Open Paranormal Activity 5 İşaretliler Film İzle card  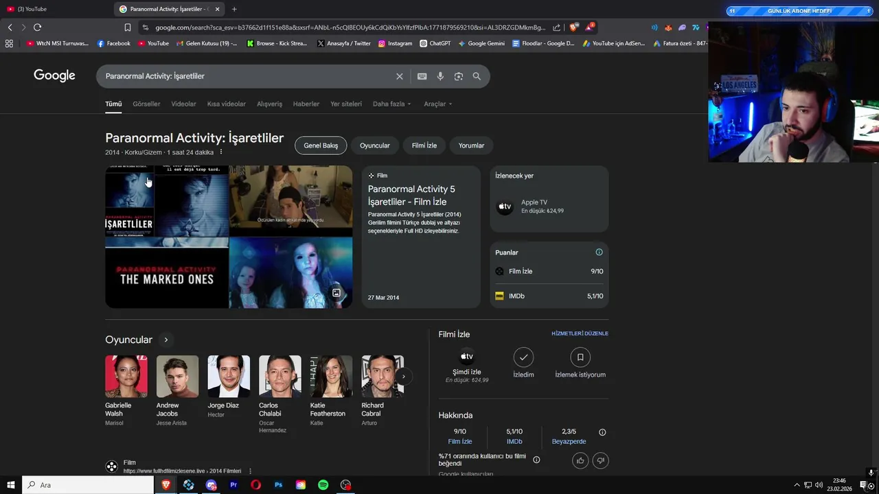click(x=421, y=237)
